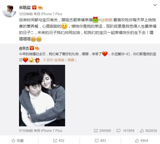Open the @张杰 profile link
Screen dimensions: 160x144
[24, 48]
